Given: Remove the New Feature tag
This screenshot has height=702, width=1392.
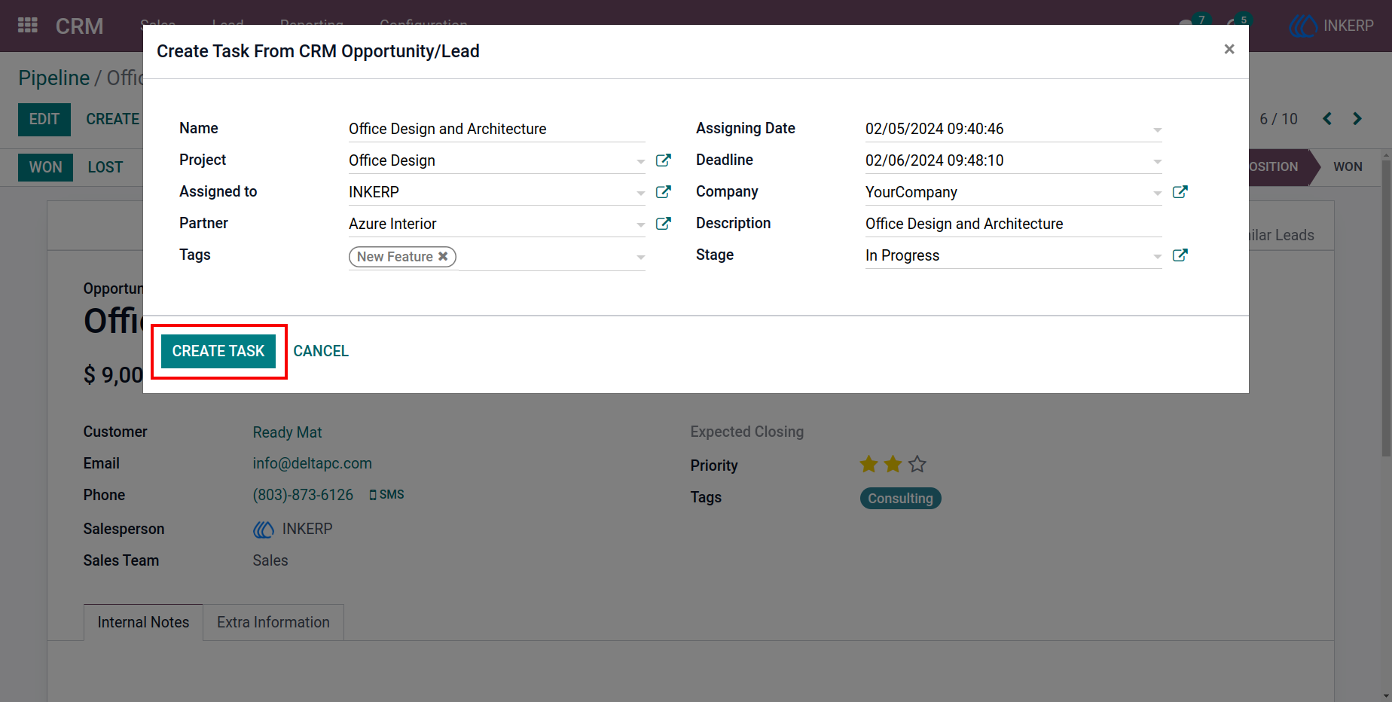Looking at the screenshot, I should coord(443,256).
